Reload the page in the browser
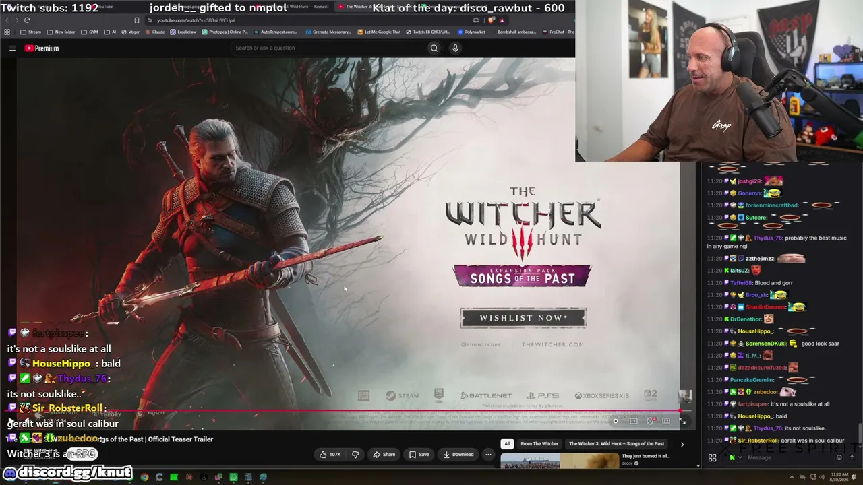Image resolution: width=863 pixels, height=485 pixels. click(x=27, y=20)
